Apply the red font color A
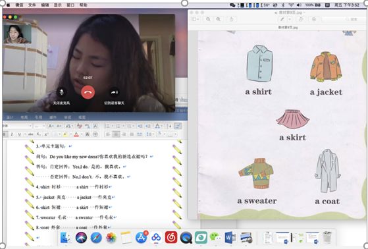This screenshot has height=249, width=368. (76, 134)
